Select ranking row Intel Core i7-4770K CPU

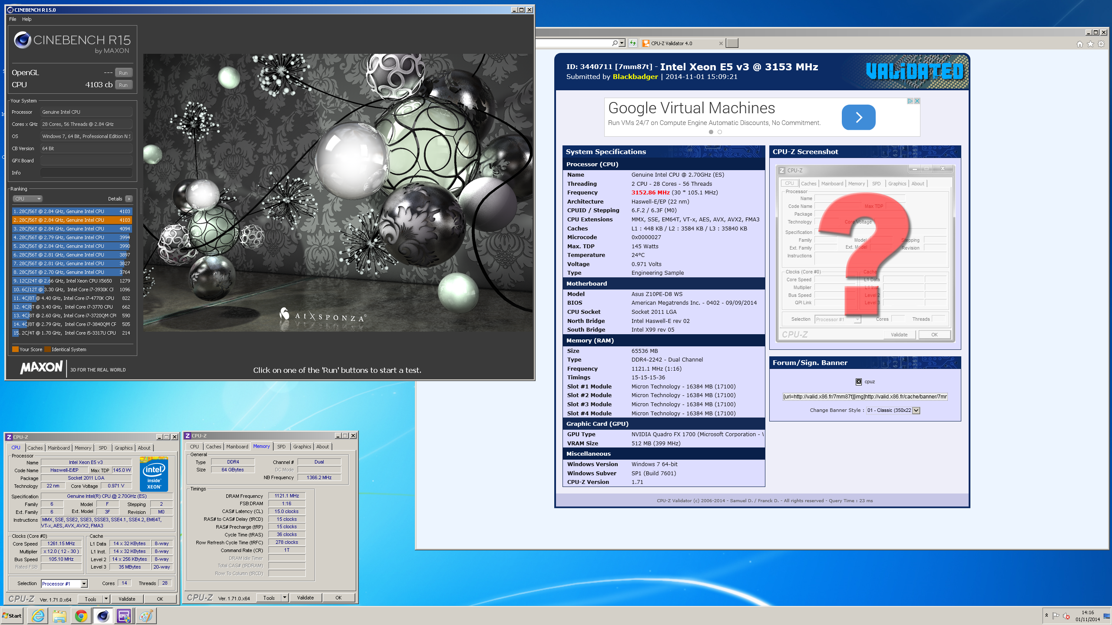(x=72, y=298)
